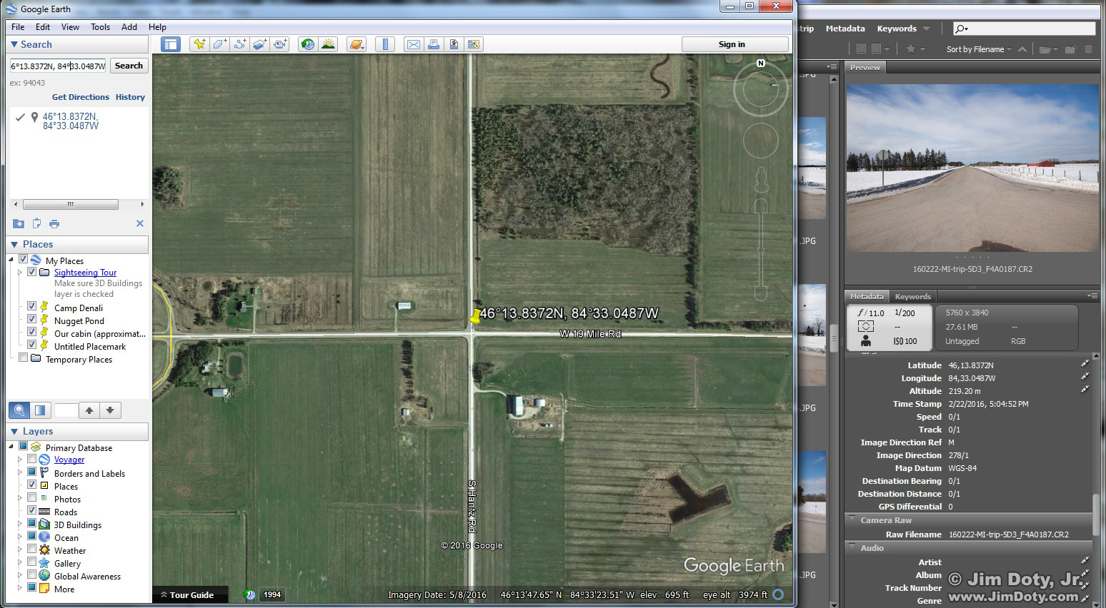Collapse the Search panel triangle
The width and height of the screenshot is (1106, 608).
coord(14,44)
